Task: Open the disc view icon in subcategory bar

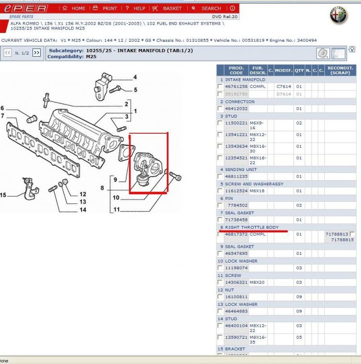Action: (x=323, y=53)
